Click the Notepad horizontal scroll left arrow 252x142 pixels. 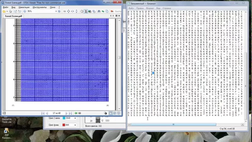tap(129, 124)
